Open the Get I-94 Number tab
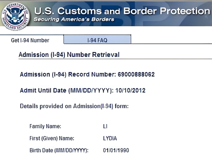This screenshot has width=212, height=159. pos(30,41)
